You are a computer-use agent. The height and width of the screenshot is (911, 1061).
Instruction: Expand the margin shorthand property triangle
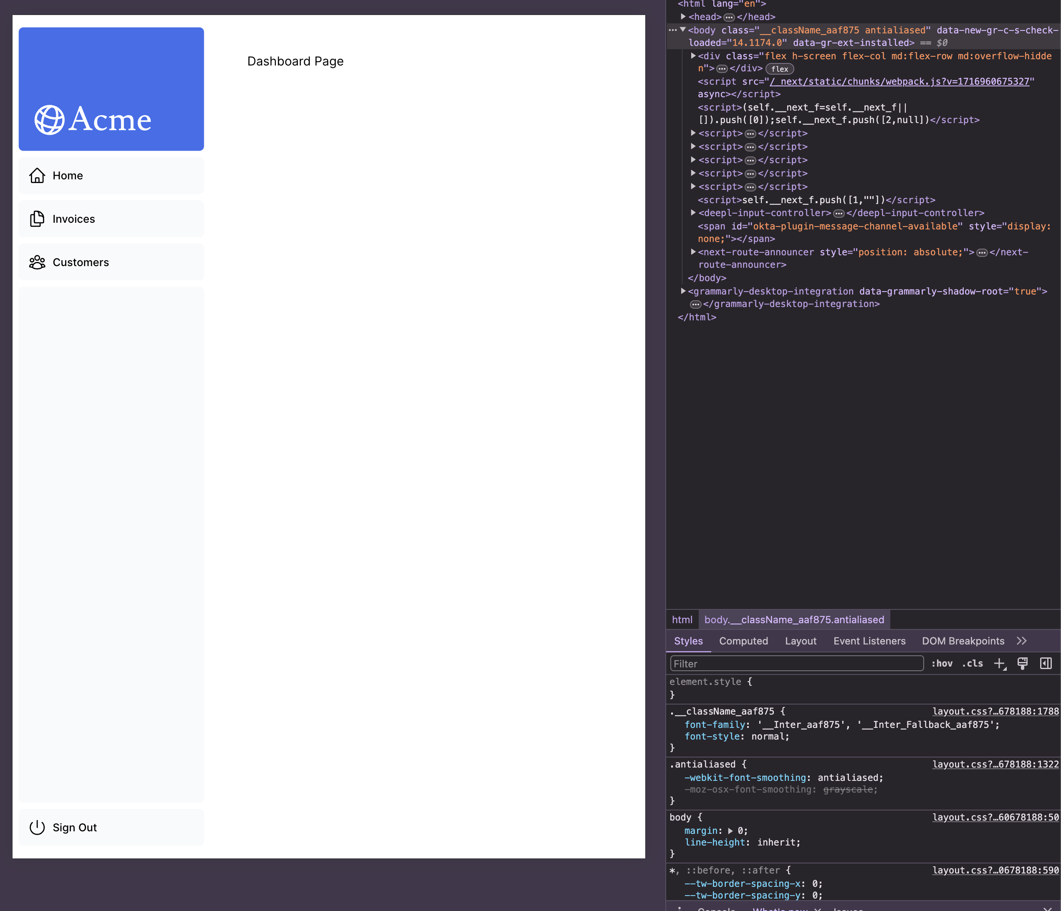click(730, 830)
